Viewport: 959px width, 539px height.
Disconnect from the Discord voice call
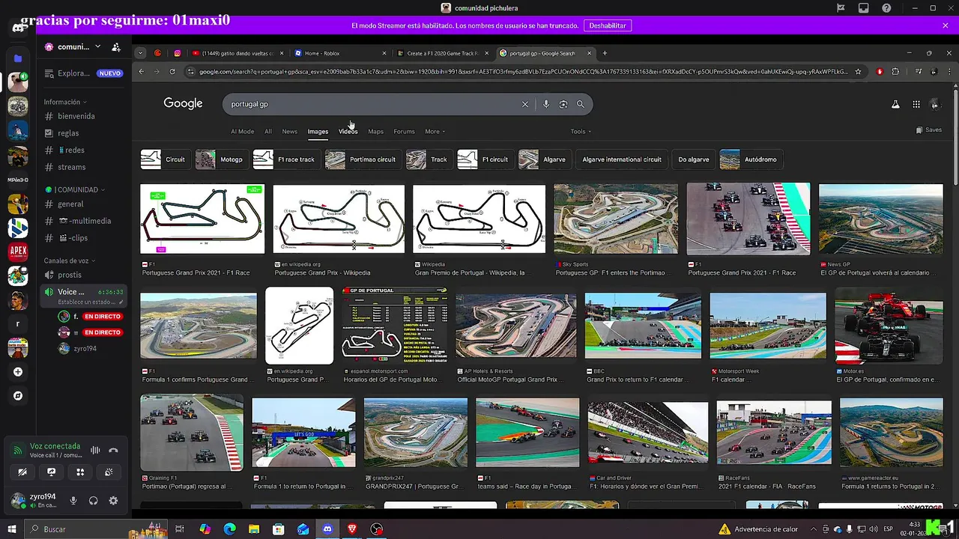coord(114,450)
